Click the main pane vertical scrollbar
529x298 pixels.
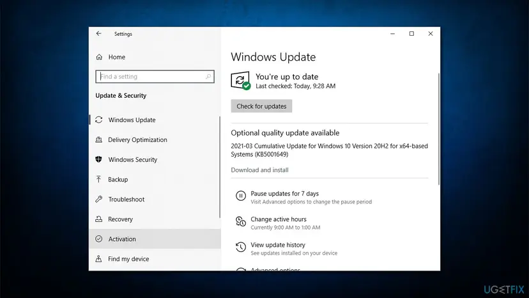[438, 129]
